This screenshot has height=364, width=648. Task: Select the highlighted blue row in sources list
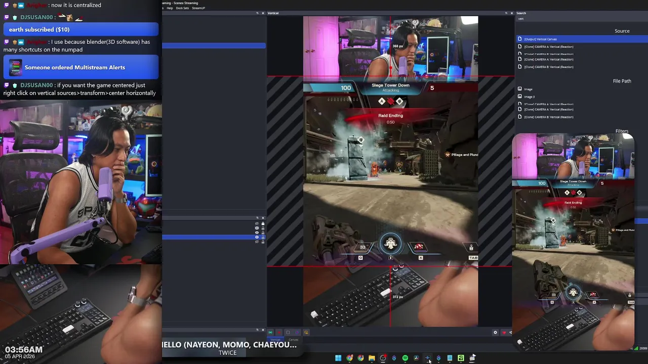[x=214, y=237]
